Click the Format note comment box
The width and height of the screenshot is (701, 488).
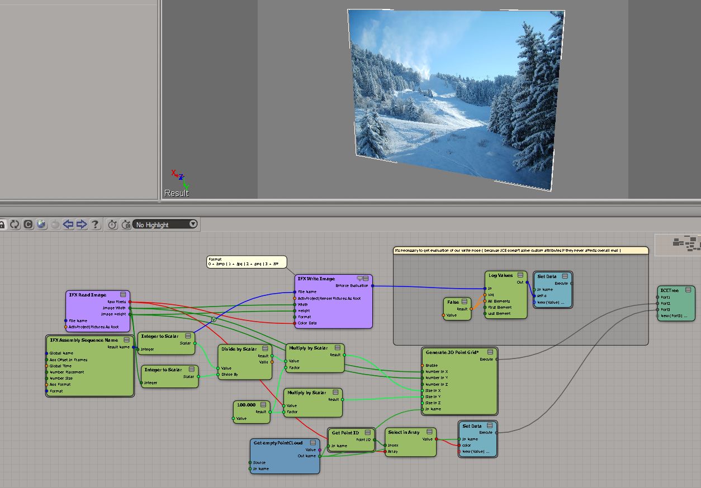pyautogui.click(x=246, y=261)
